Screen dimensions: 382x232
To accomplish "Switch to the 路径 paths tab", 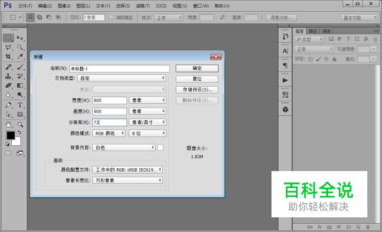I will pyautogui.click(x=313, y=31).
